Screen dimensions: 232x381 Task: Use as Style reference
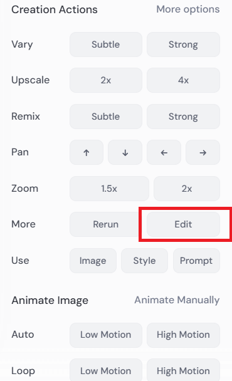144,261
